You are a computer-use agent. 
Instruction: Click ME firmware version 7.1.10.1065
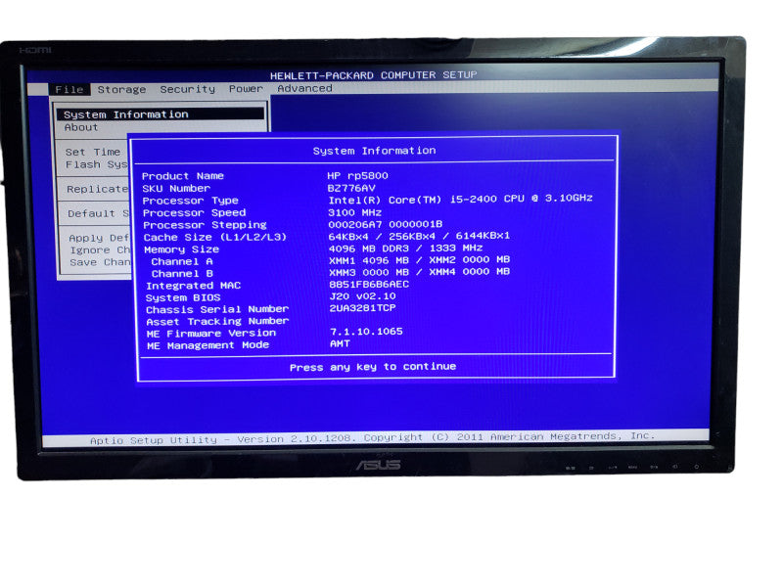[366, 332]
